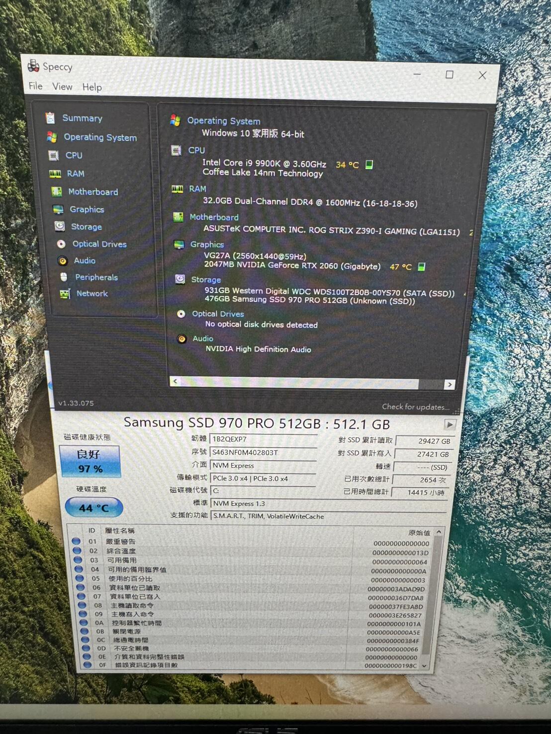Image resolution: width=551 pixels, height=734 pixels.
Task: Select the Motherboard sidebar icon
Action: [57, 191]
